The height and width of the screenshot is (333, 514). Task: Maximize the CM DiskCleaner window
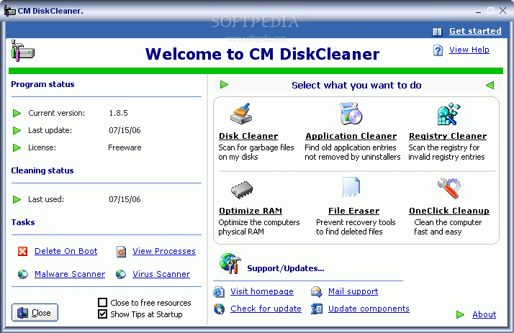491,11
